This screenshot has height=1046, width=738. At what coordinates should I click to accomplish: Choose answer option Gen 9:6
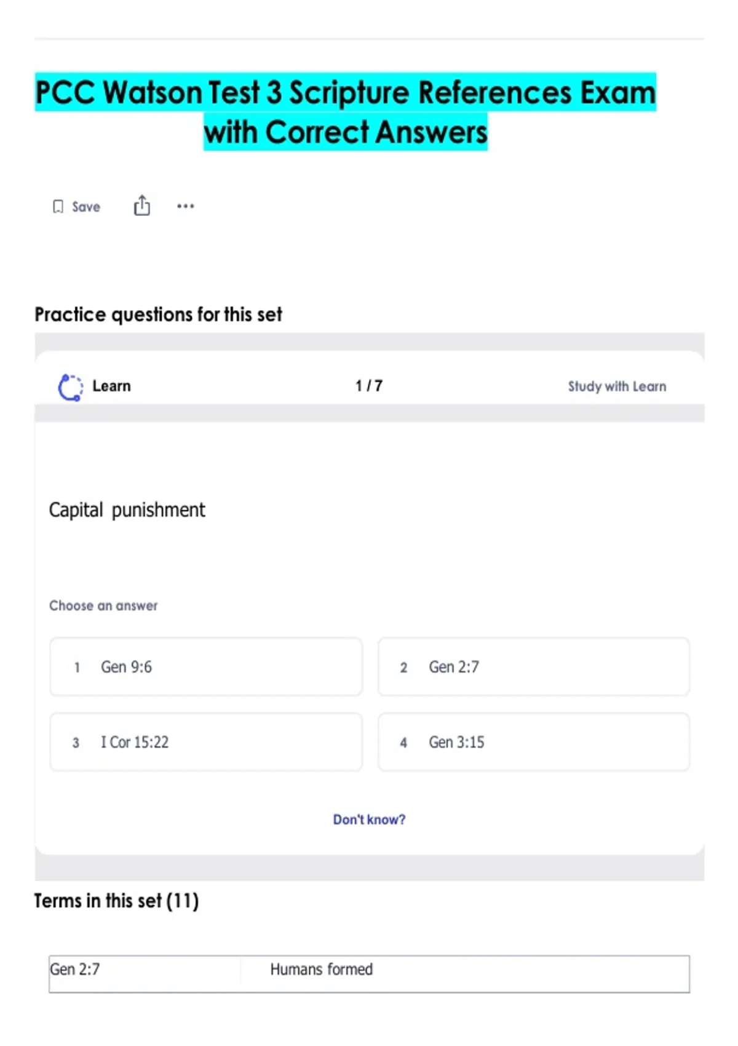tap(206, 667)
